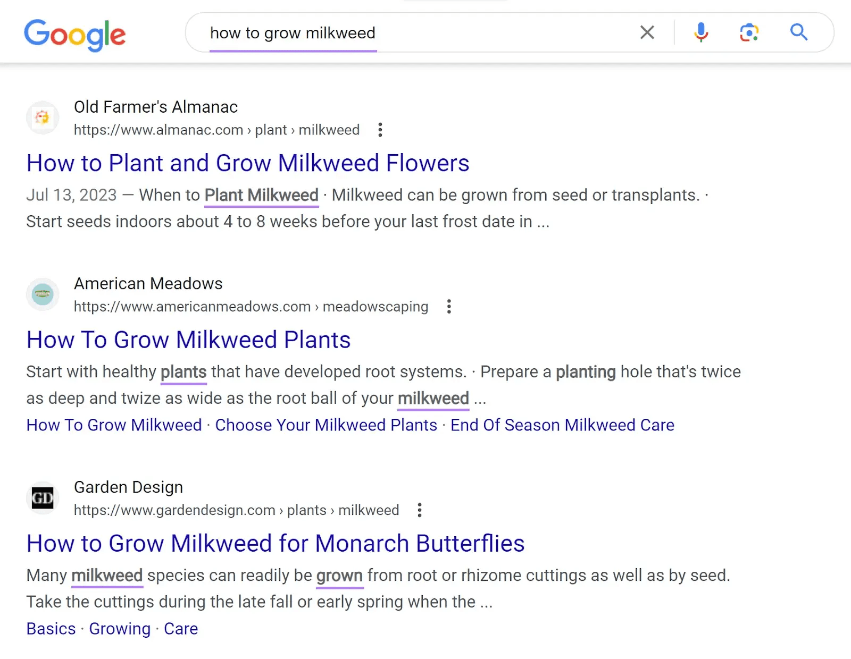Jump to the Care sitelink
The image size is (851, 659).
click(181, 629)
